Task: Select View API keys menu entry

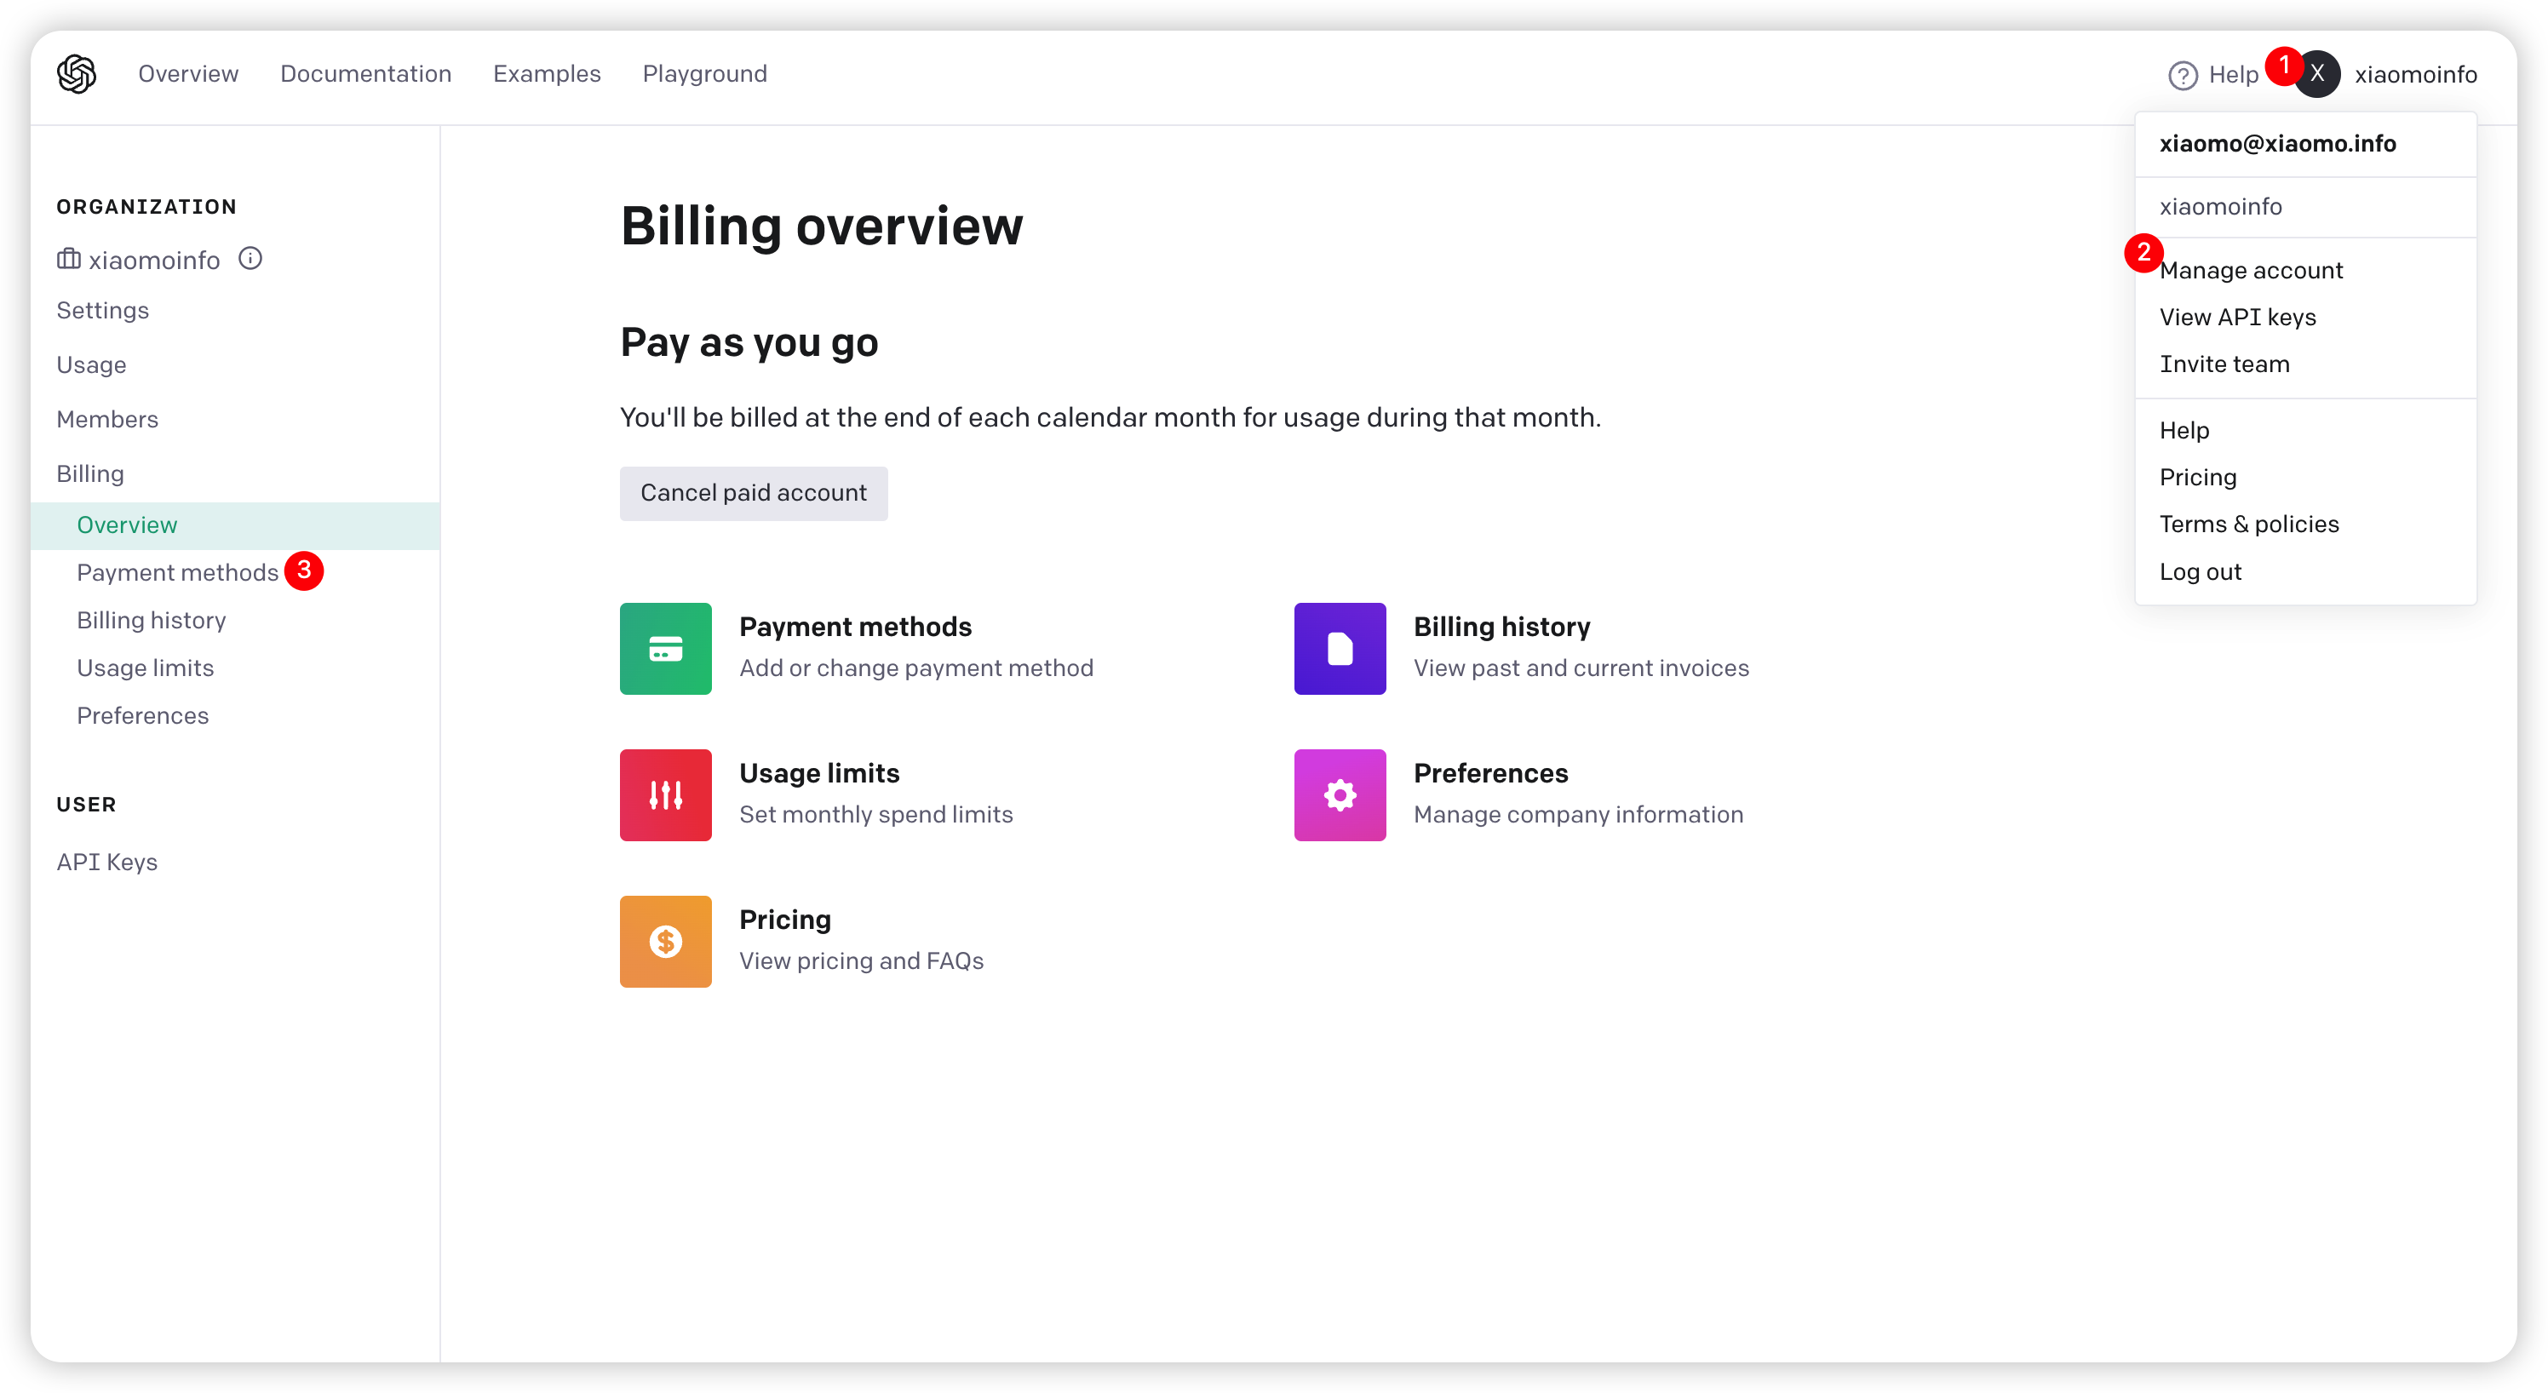Action: pos(2237,318)
